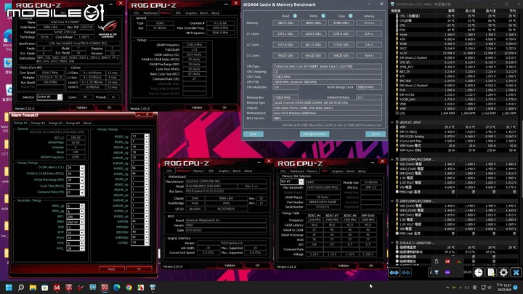Click the USB device icon in tray popup

tap(437, 261)
